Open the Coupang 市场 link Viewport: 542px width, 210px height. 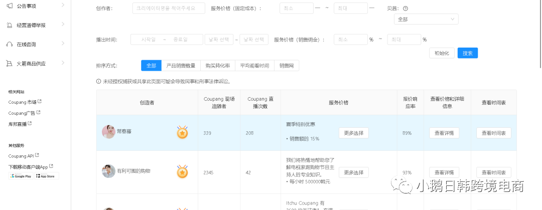pyautogui.click(x=23, y=102)
